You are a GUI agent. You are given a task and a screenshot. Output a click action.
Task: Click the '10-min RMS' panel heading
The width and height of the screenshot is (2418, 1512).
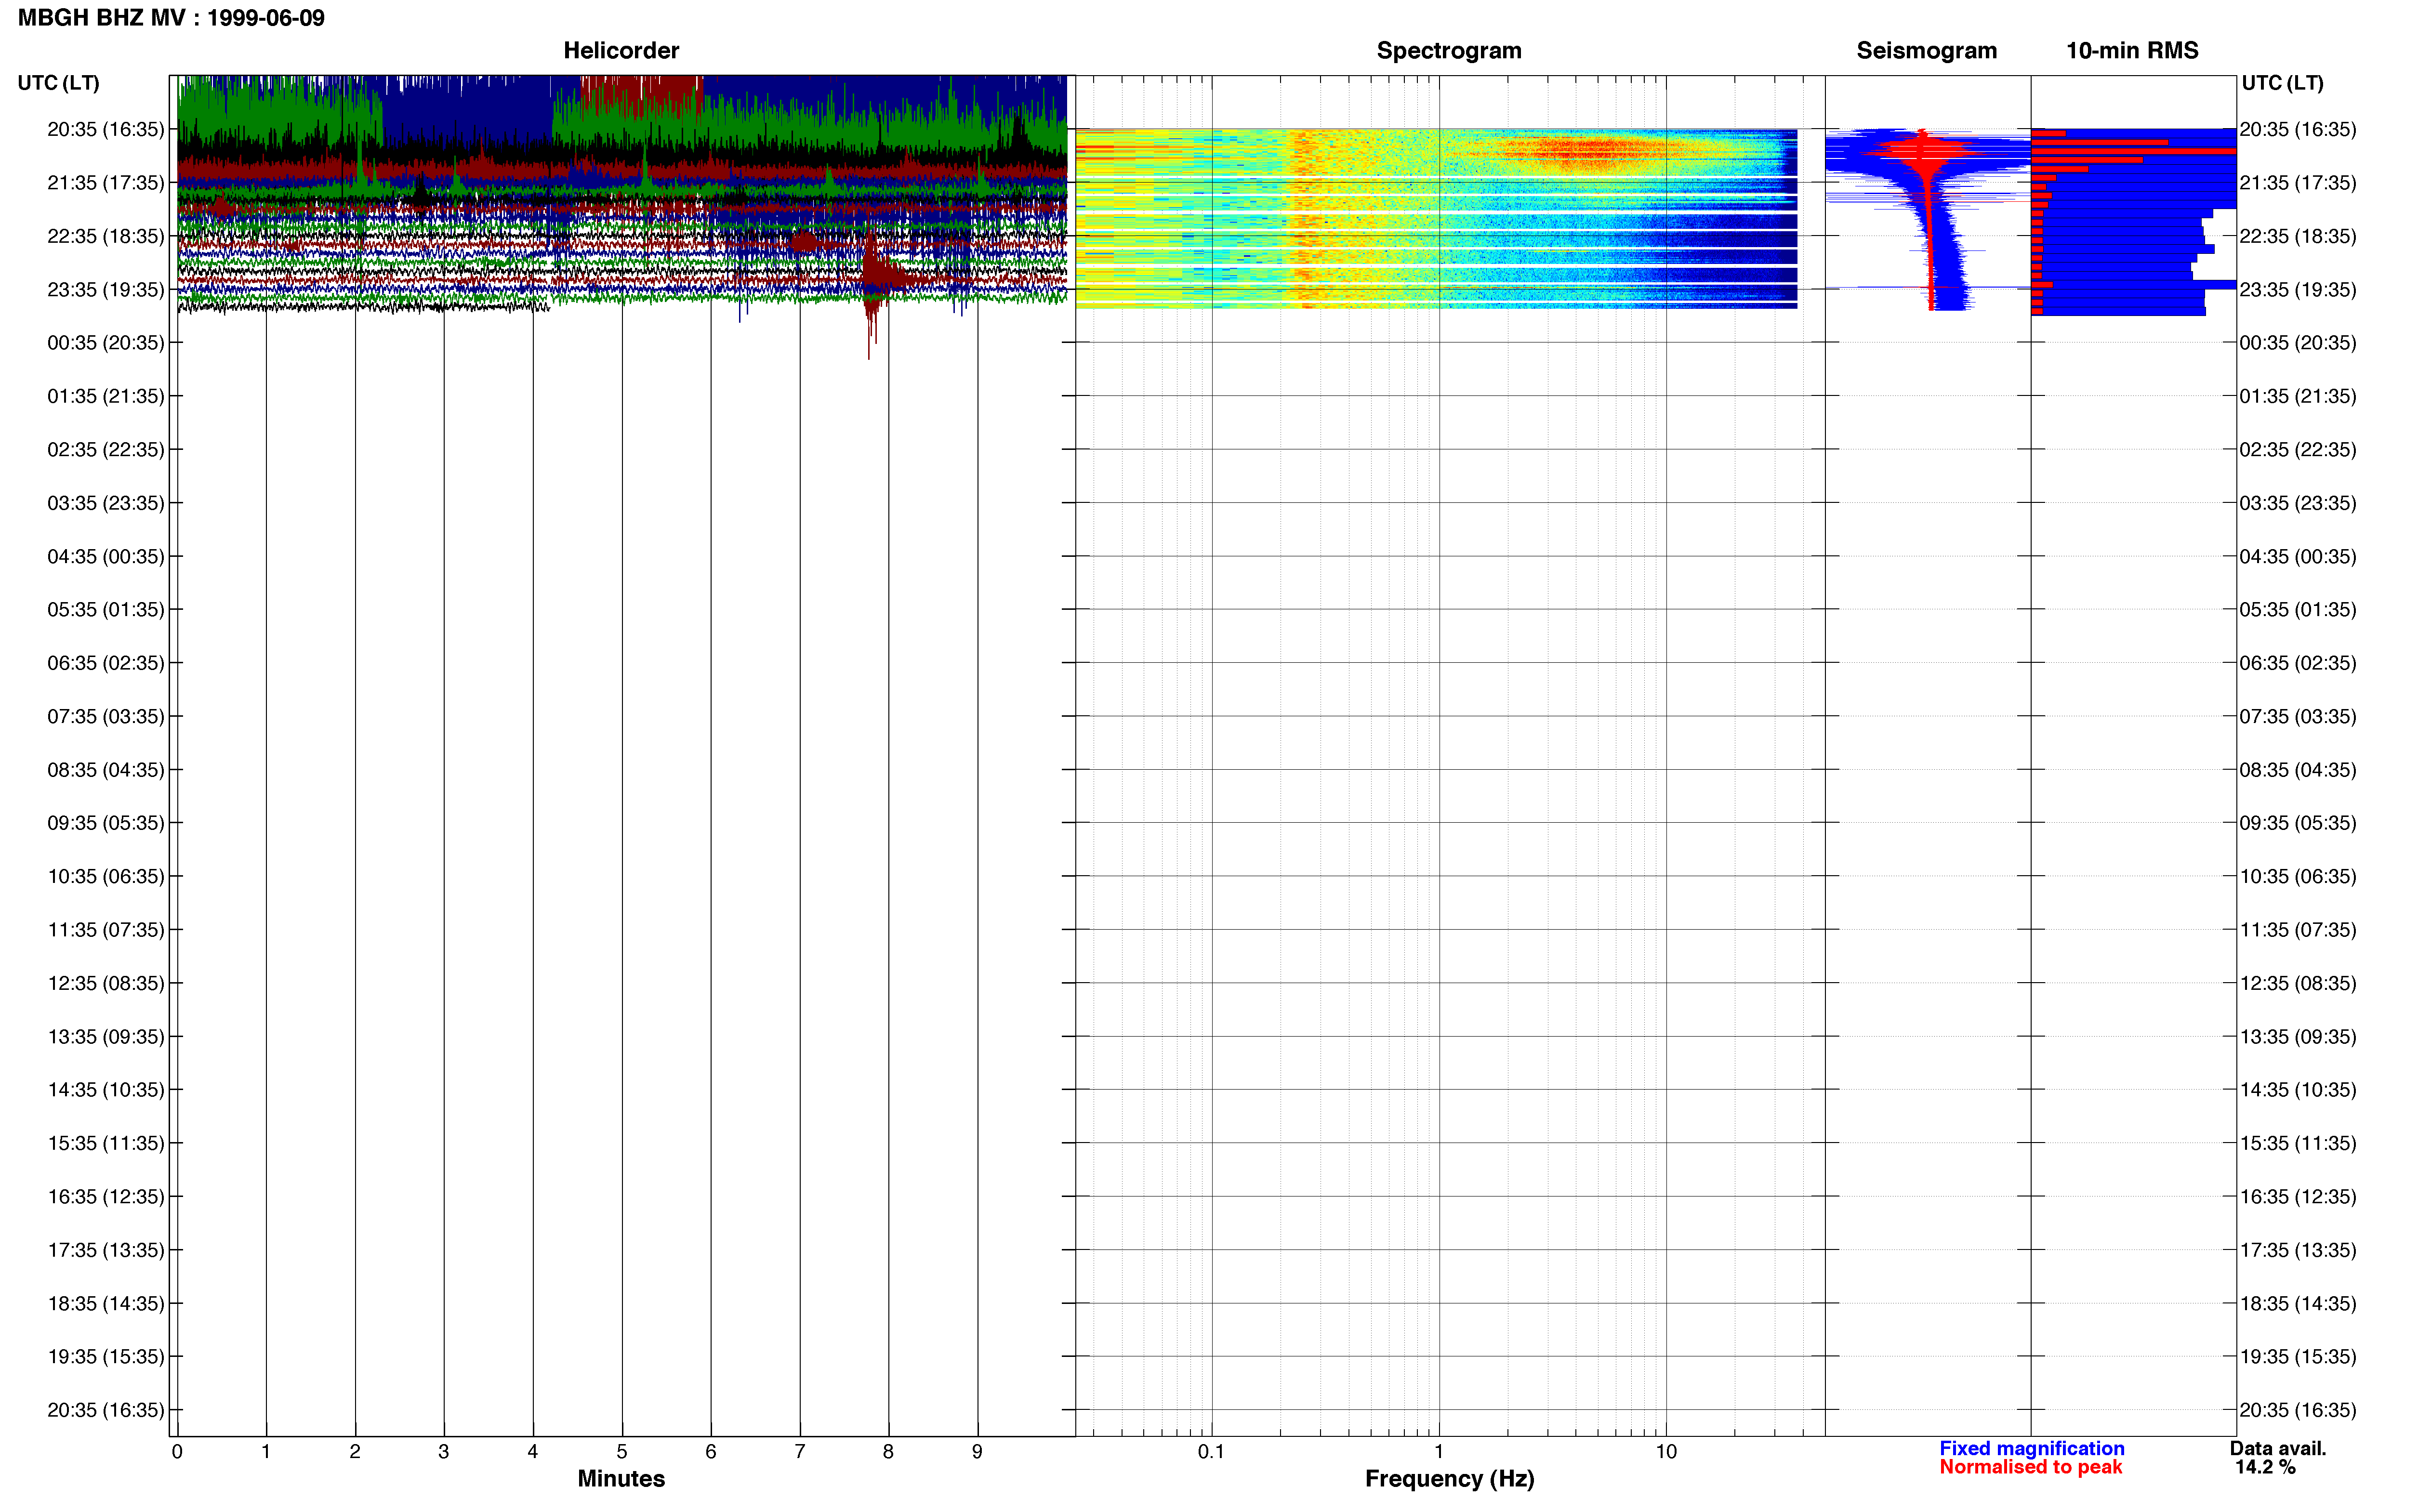pos(2132,50)
